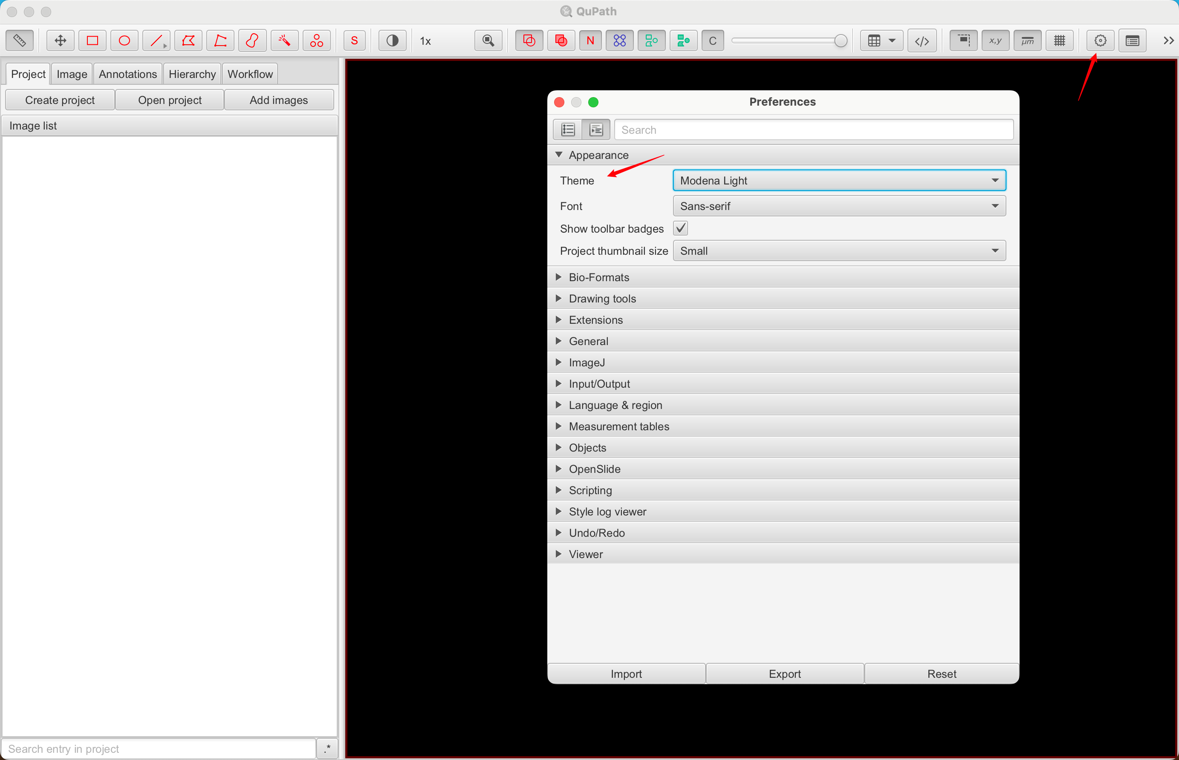Open the Theme dropdown Modena Light
Screen dimensions: 1179x760
839,181
